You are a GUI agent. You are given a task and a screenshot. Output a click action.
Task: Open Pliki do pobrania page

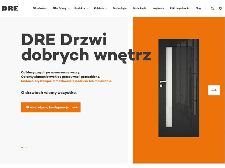[180, 8]
